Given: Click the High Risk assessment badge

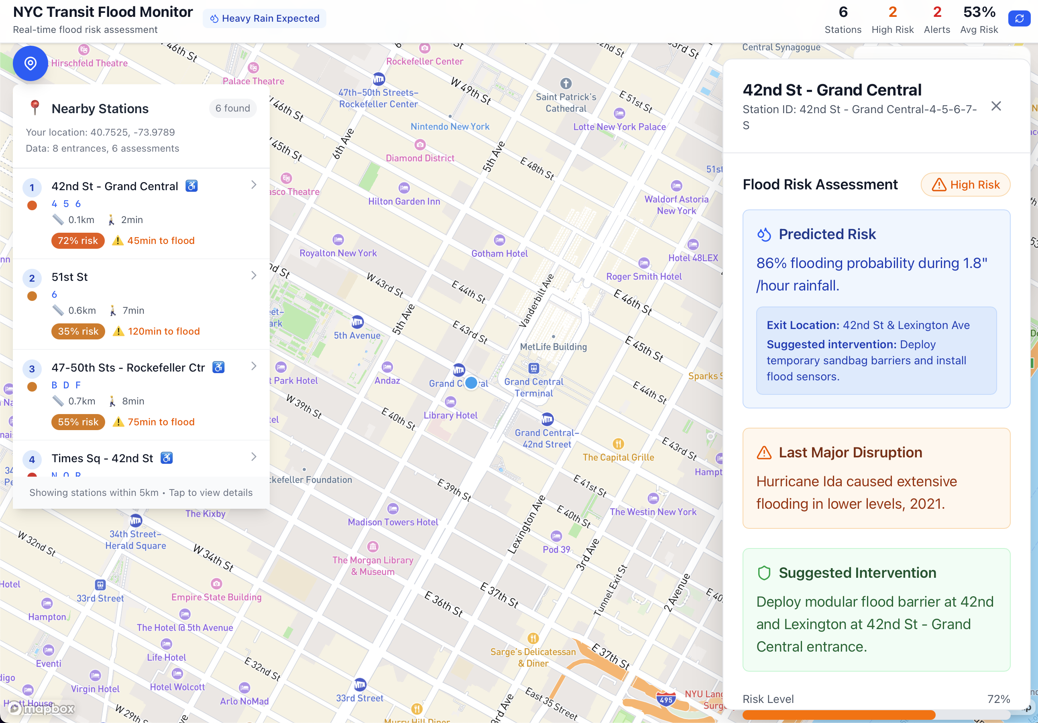Looking at the screenshot, I should [x=965, y=185].
